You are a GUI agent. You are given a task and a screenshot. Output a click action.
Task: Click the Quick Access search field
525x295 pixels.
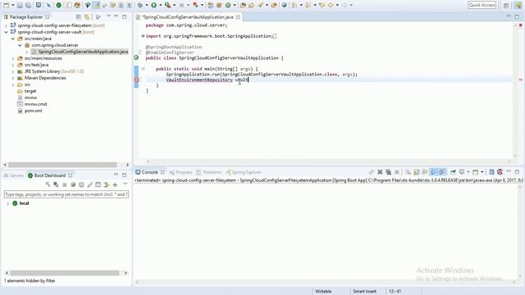(x=482, y=5)
